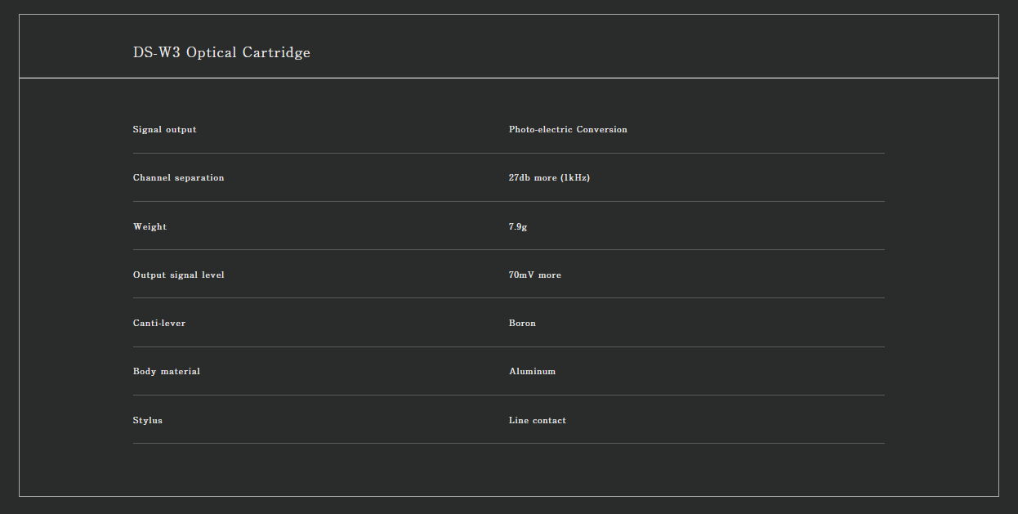
Task: Click the word Cartridge in the title
Action: point(277,52)
